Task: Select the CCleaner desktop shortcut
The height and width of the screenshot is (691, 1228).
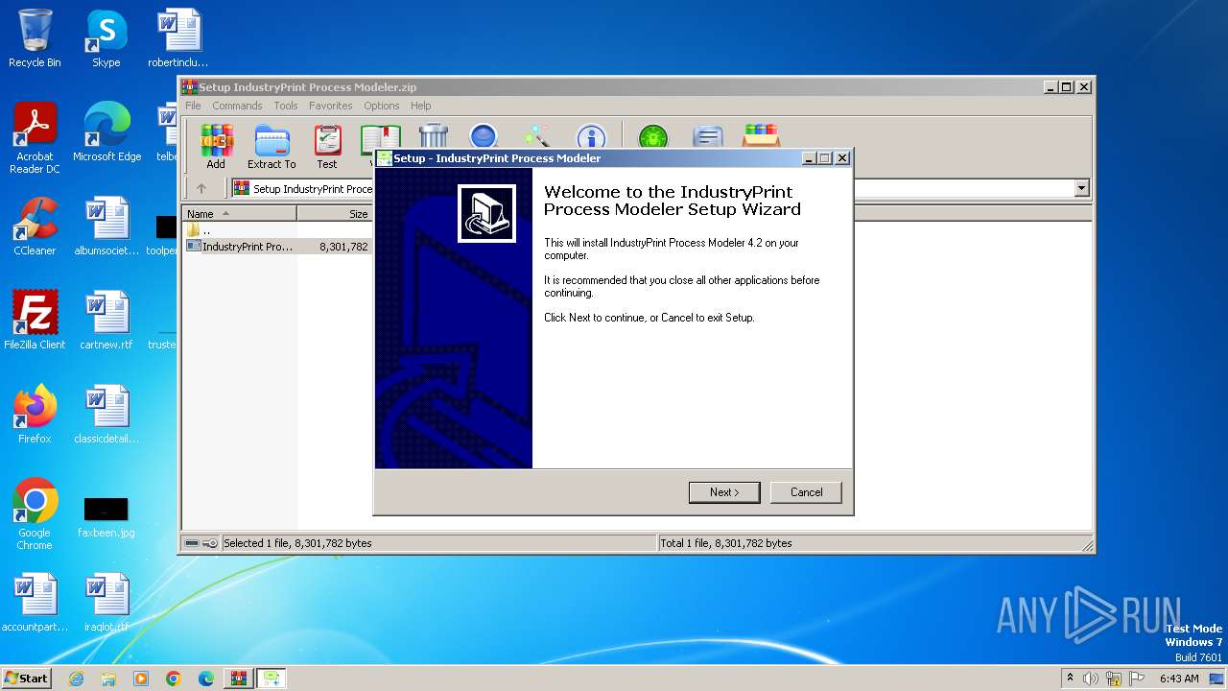Action: click(35, 226)
